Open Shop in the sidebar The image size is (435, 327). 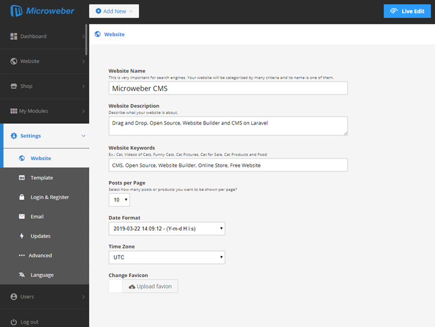(44, 86)
